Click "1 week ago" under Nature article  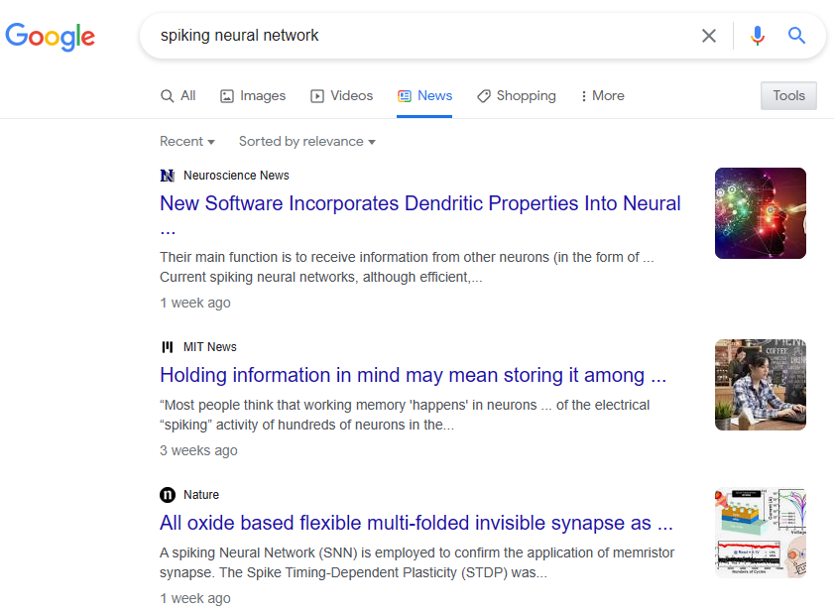pyautogui.click(x=195, y=599)
